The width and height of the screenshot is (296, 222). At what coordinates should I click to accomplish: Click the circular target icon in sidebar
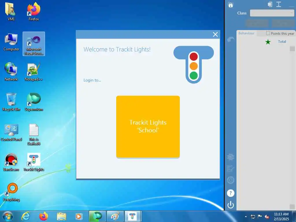pyautogui.click(x=230, y=180)
